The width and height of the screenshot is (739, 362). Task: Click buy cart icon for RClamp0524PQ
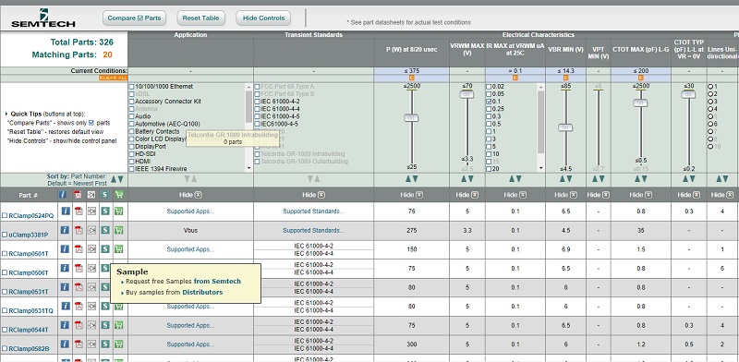(x=119, y=211)
